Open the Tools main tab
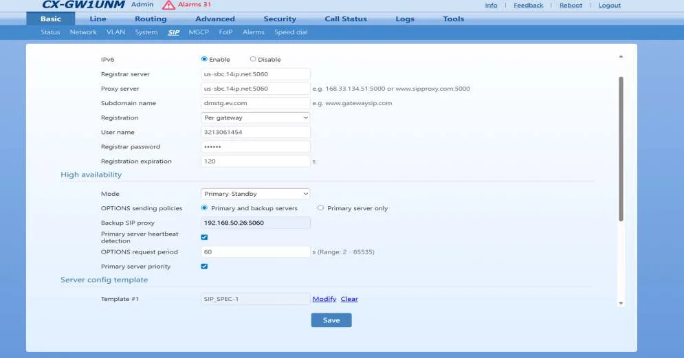The height and width of the screenshot is (358, 684). click(453, 19)
